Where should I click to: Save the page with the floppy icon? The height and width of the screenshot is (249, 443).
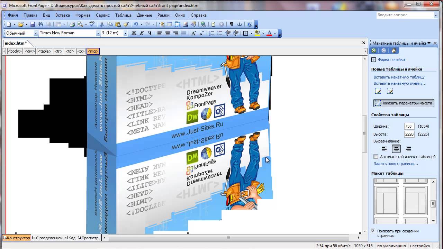33,24
